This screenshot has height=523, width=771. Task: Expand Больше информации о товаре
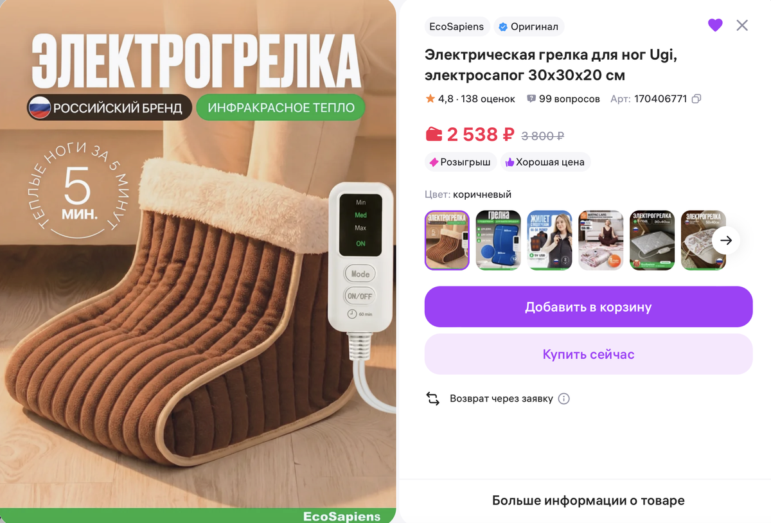point(589,501)
